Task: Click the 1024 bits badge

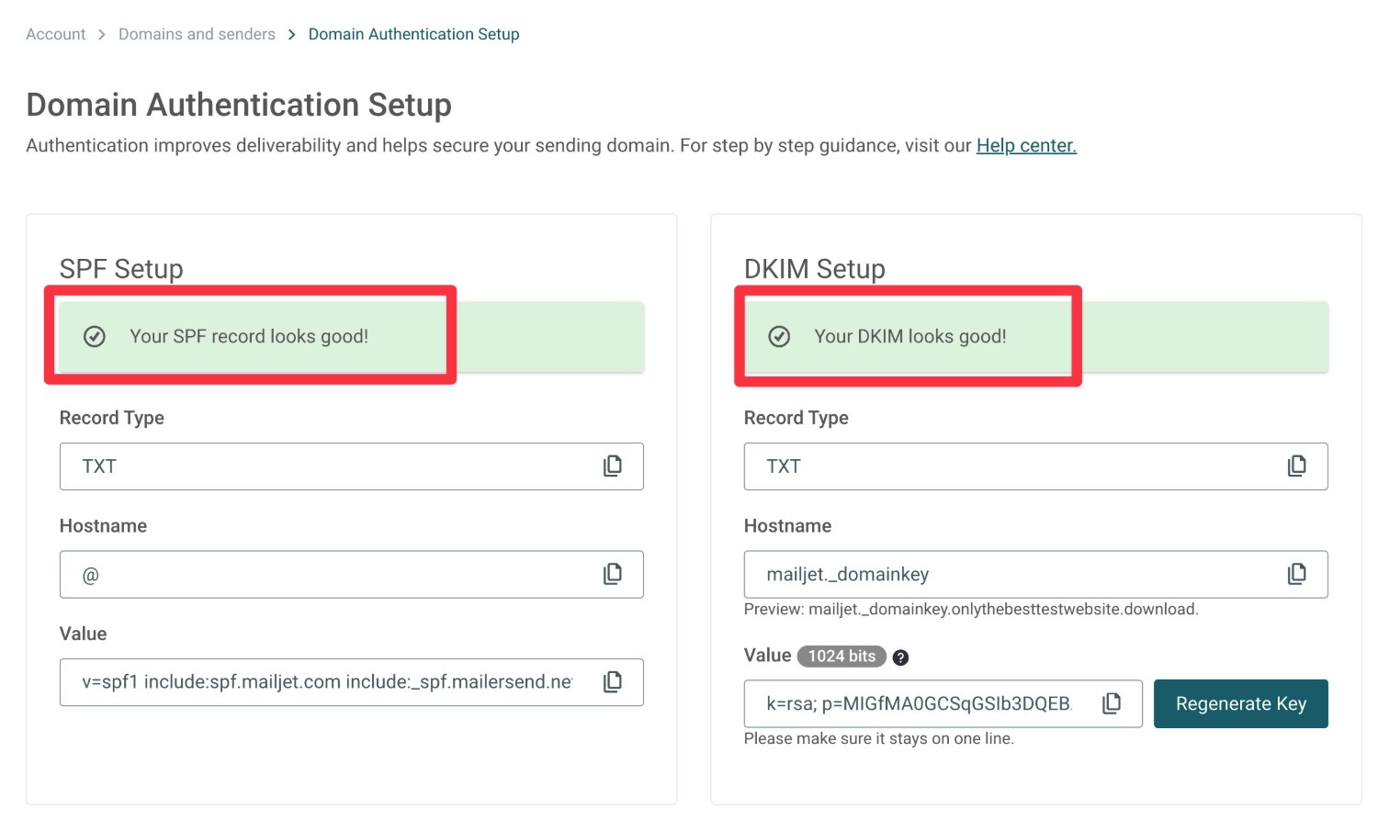Action: pyautogui.click(x=841, y=656)
